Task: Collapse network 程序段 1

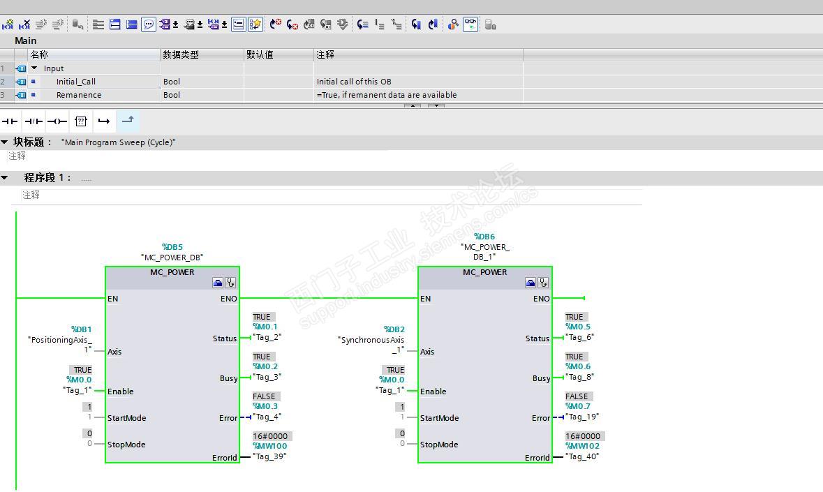Action: pos(5,178)
